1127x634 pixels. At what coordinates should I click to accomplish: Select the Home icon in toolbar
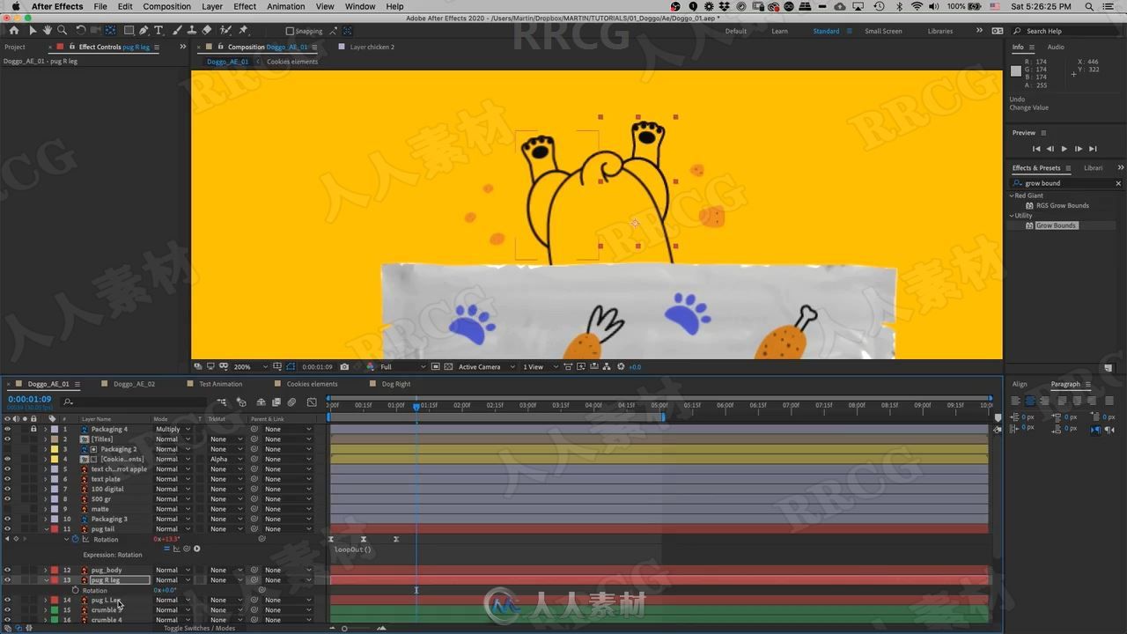[x=13, y=30]
